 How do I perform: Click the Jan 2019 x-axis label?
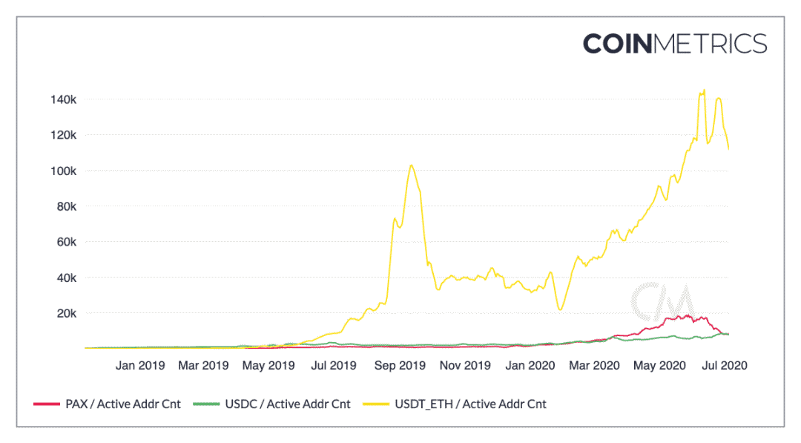[x=140, y=365]
